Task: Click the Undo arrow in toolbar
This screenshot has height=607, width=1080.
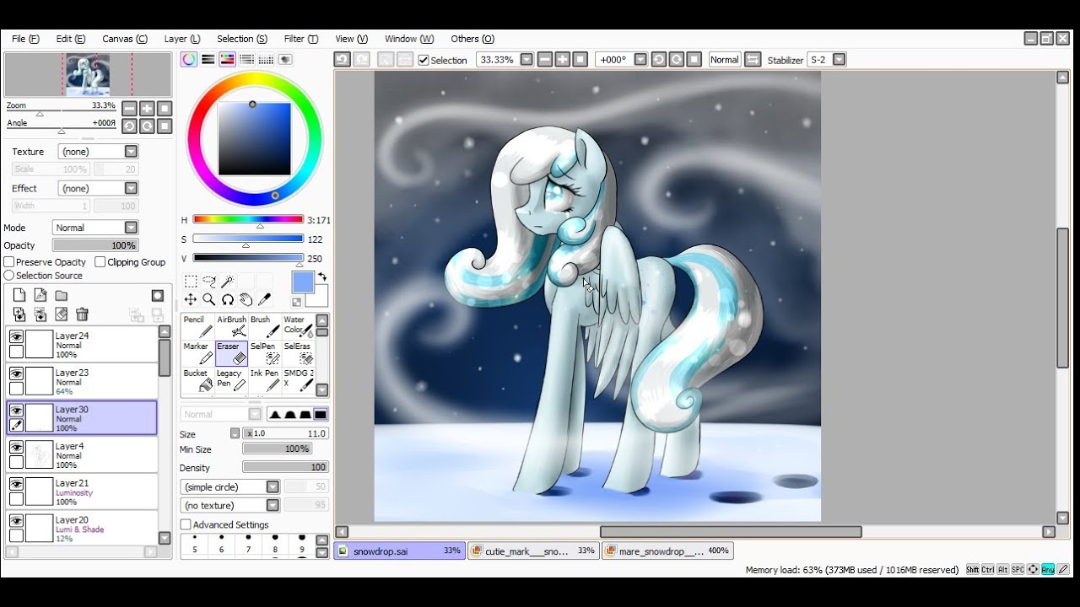Action: click(x=342, y=59)
